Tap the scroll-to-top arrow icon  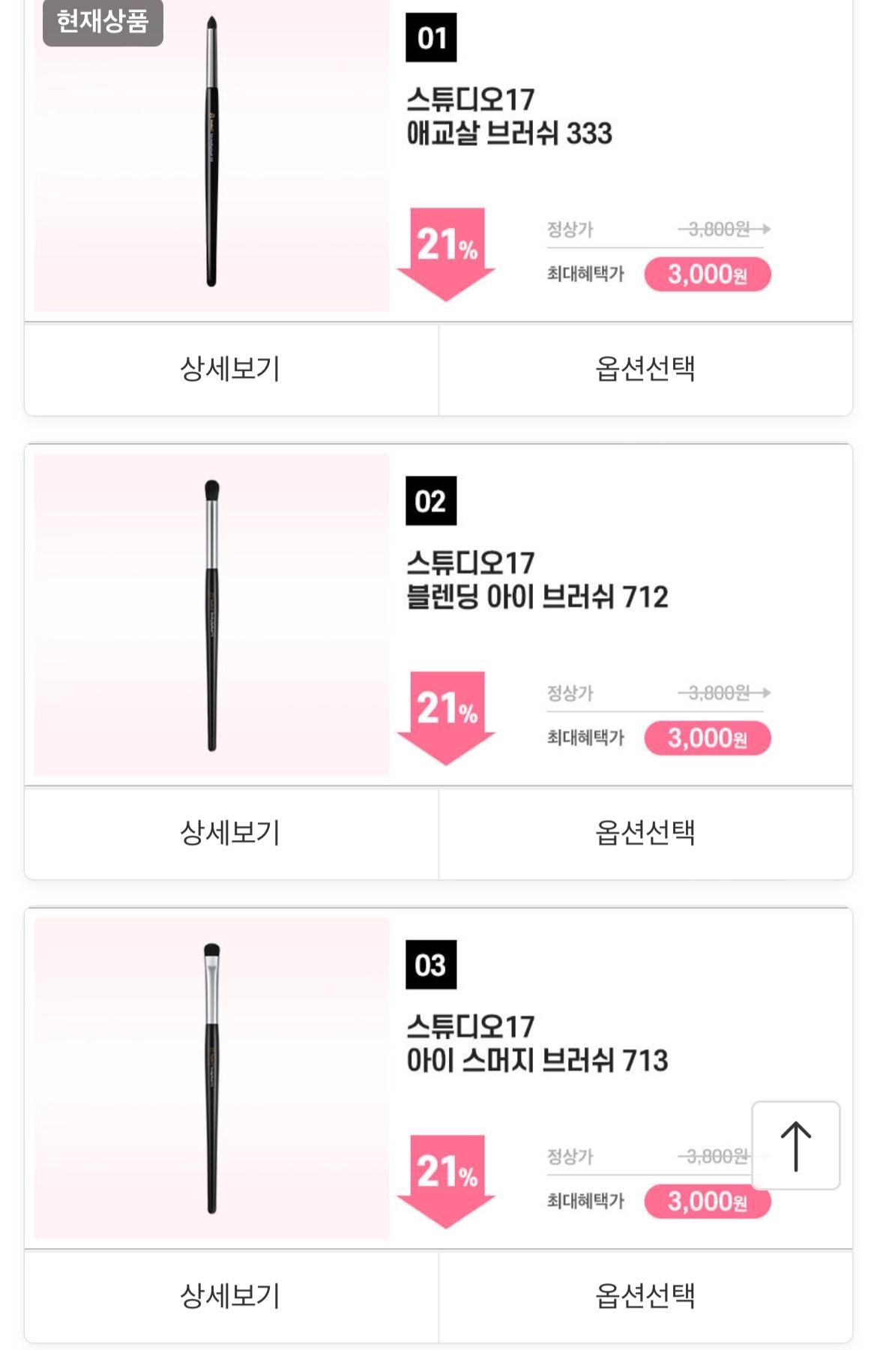click(795, 1145)
